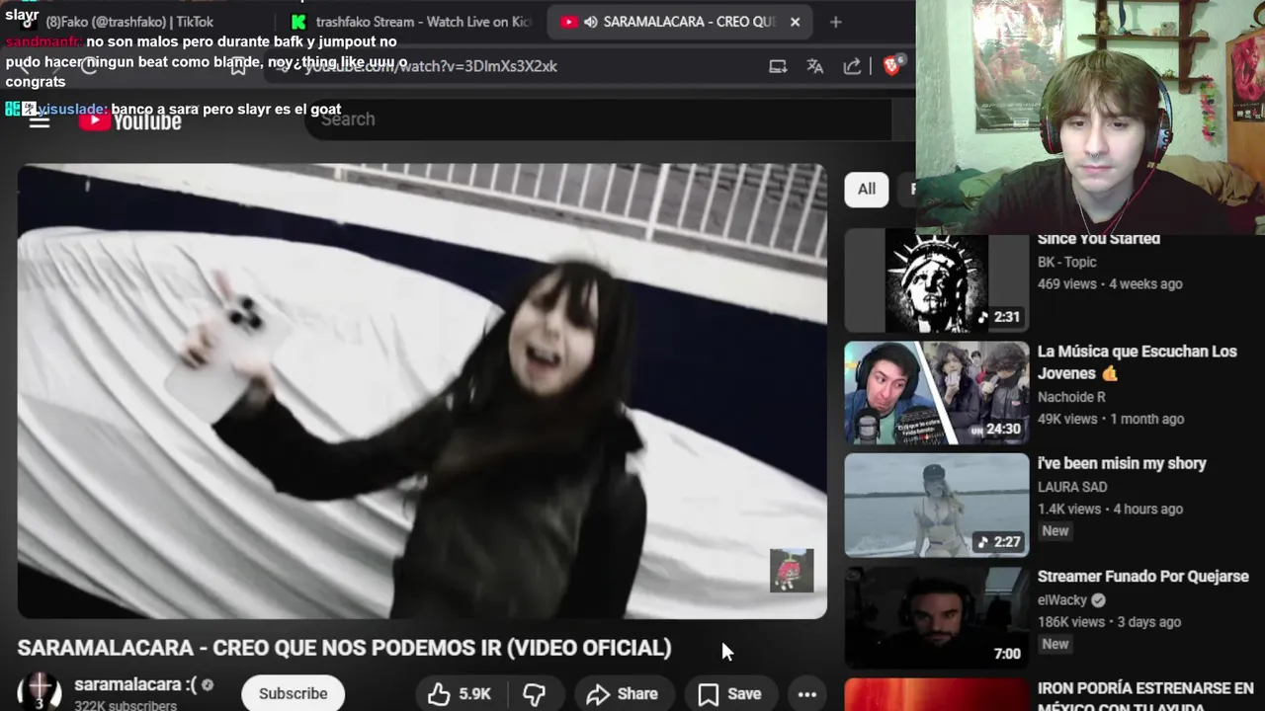
Task: Open the 24:30 Nachoide R video thumbnail
Action: [936, 394]
